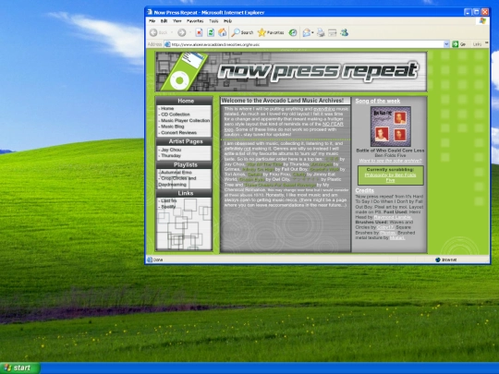
Task: Click the Links toolbar label
Action: click(x=477, y=44)
